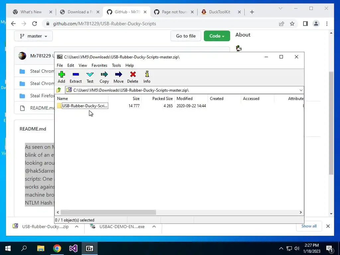Expand the USBAC-DEMO-EN exe download options
Viewport: 340px width, 255px height.
point(154,226)
